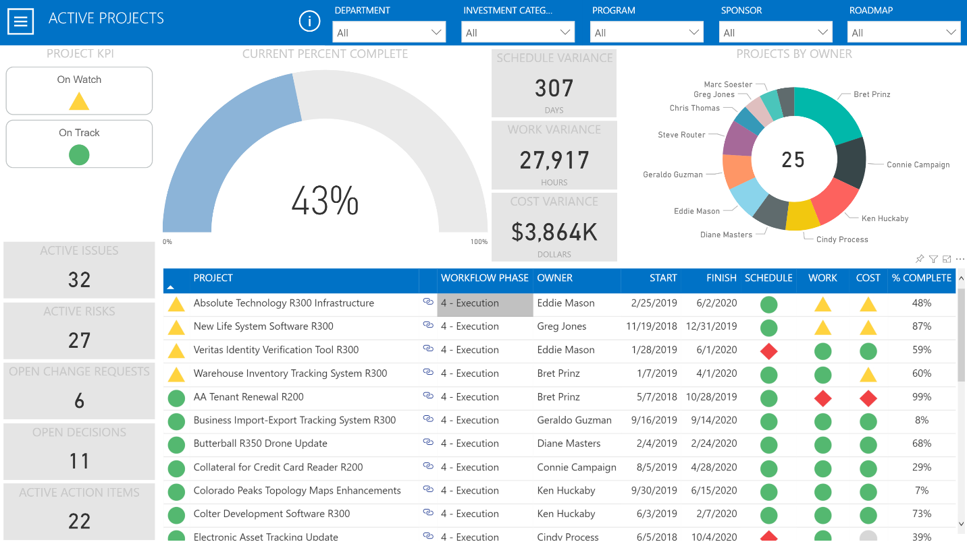Click red schedule diamond in Veritas Identity row
Screen dimensions: 967x544
[x=768, y=351]
